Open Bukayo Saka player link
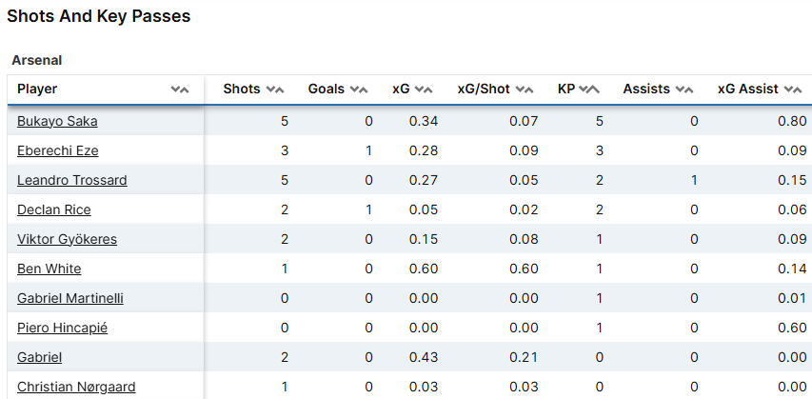The width and height of the screenshot is (812, 399). (x=57, y=121)
